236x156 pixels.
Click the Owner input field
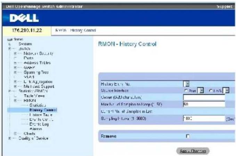[x=204, y=98]
